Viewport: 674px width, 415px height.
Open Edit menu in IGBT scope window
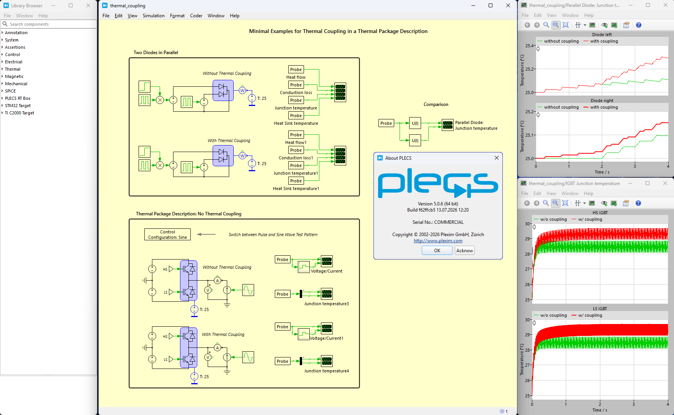click(x=537, y=193)
